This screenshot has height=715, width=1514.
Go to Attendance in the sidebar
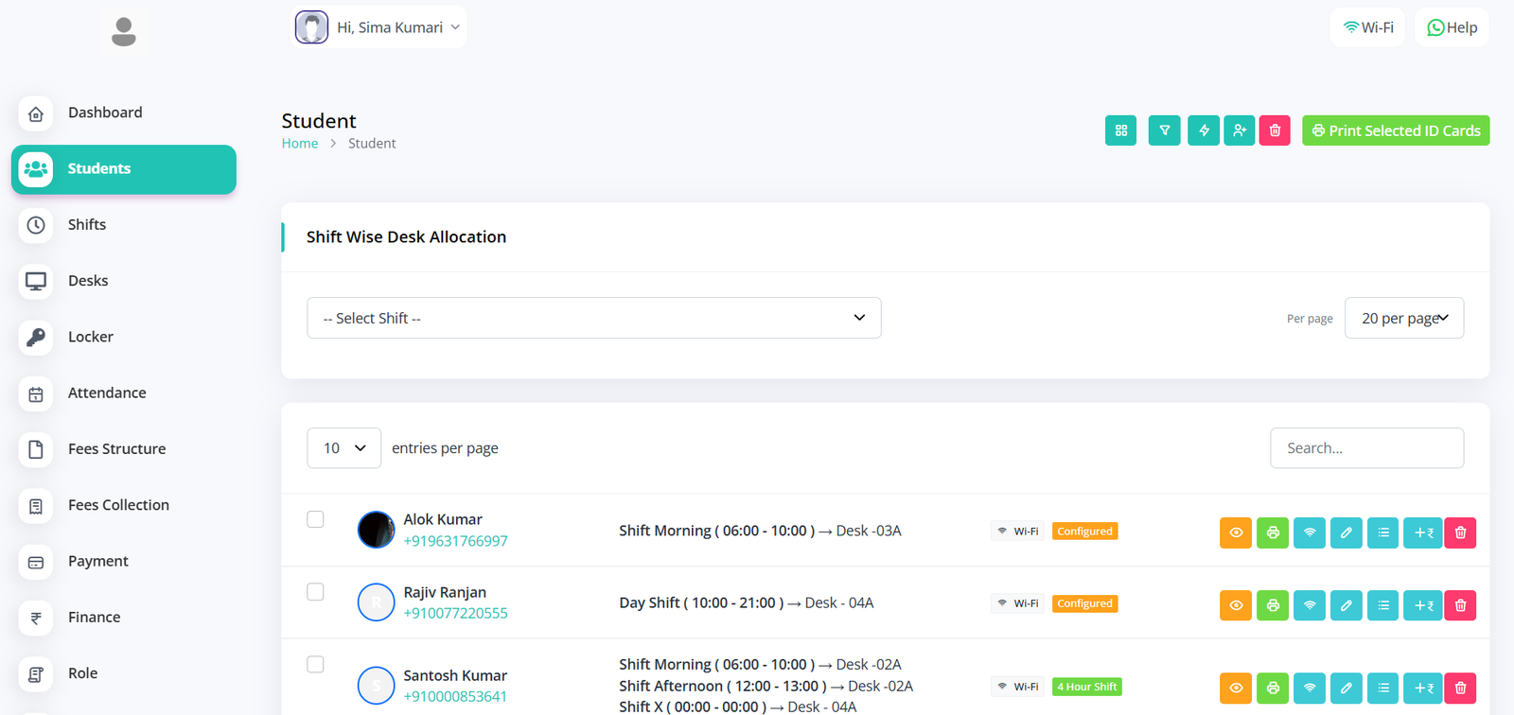pos(107,392)
